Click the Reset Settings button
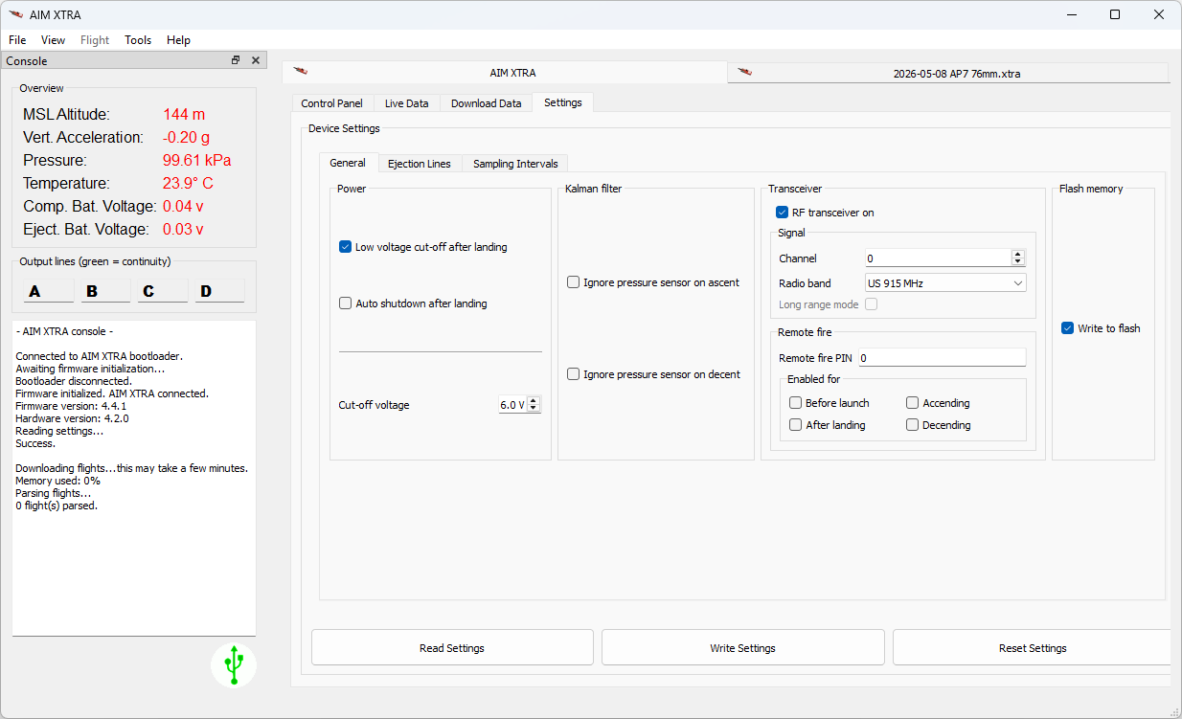The height and width of the screenshot is (719, 1182). [1032, 648]
